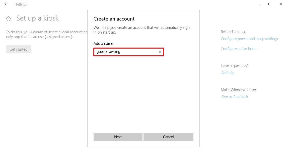Screen dimensions: 287x157
Task: Click the Create an account dialog title
Action: coord(114,19)
